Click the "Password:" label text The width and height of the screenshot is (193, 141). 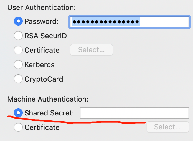(42, 21)
